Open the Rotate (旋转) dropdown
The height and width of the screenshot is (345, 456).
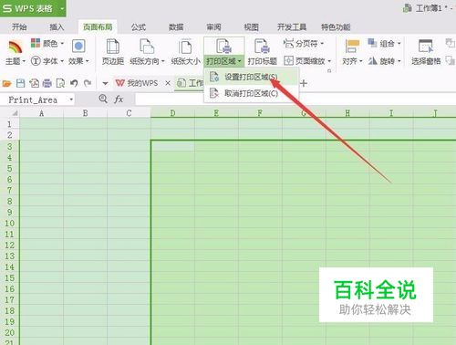(385, 61)
